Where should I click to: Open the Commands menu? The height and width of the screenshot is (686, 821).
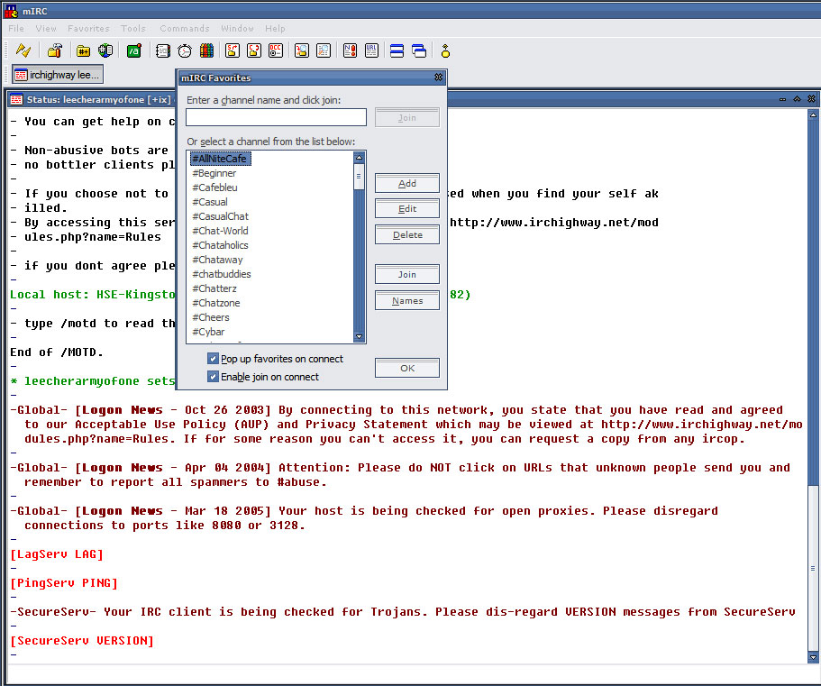(x=185, y=28)
